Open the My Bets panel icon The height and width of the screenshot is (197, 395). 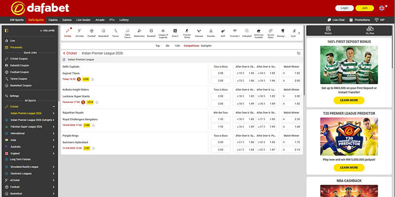point(370,31)
